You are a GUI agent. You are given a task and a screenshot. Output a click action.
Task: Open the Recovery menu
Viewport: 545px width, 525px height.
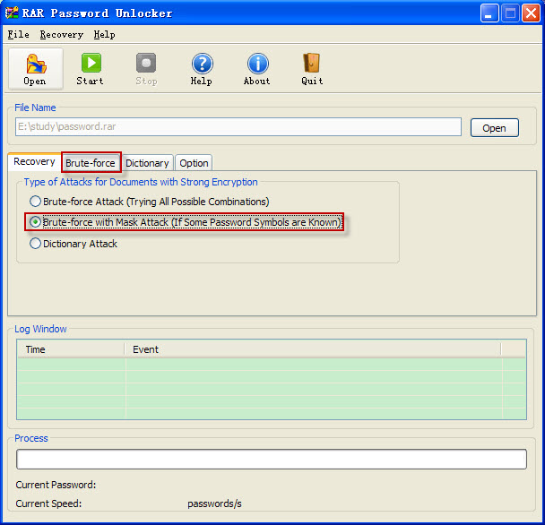pyautogui.click(x=62, y=34)
